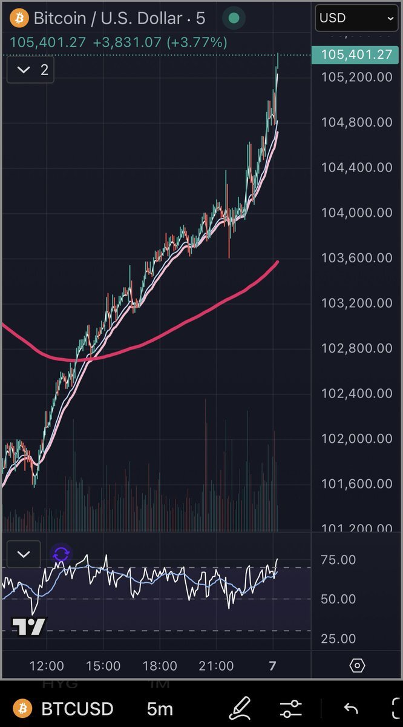This screenshot has width=403, height=727.
Task: Click the purple refresh icon in RSI pane
Action: coord(61,554)
